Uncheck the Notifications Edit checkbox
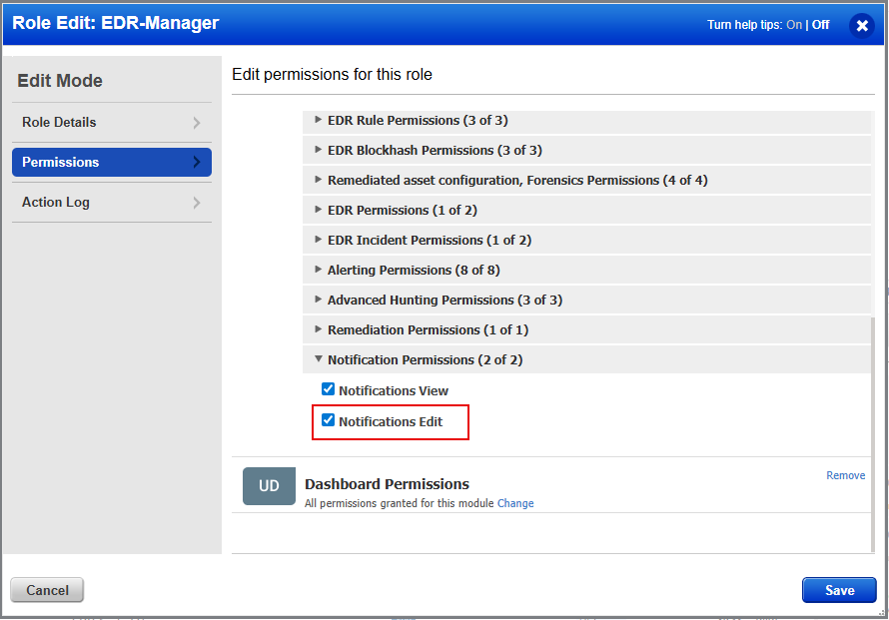 tap(328, 420)
